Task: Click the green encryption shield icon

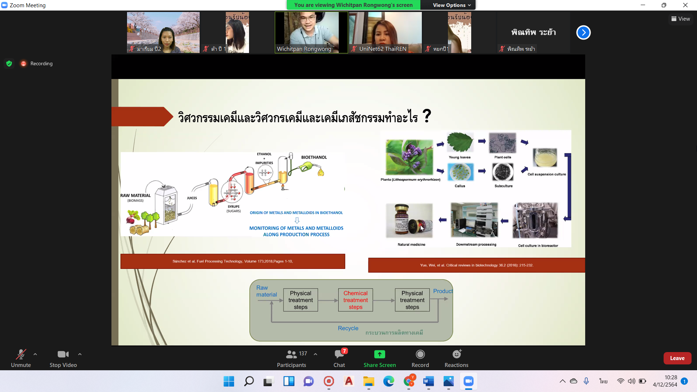Action: point(9,64)
